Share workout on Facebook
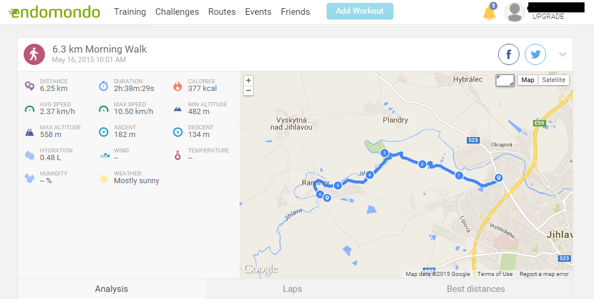Viewport: 594px width, 299px height. (x=508, y=54)
